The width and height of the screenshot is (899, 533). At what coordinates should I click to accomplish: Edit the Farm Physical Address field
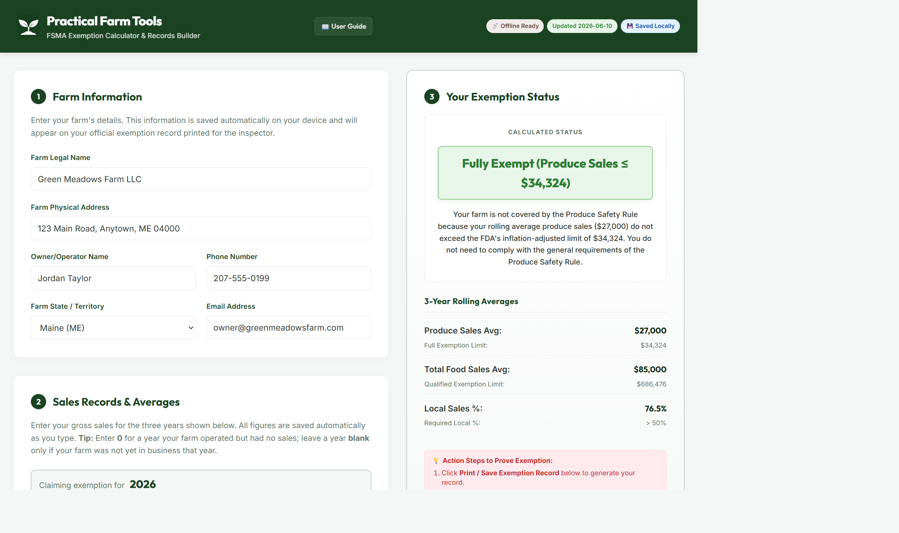pos(201,229)
